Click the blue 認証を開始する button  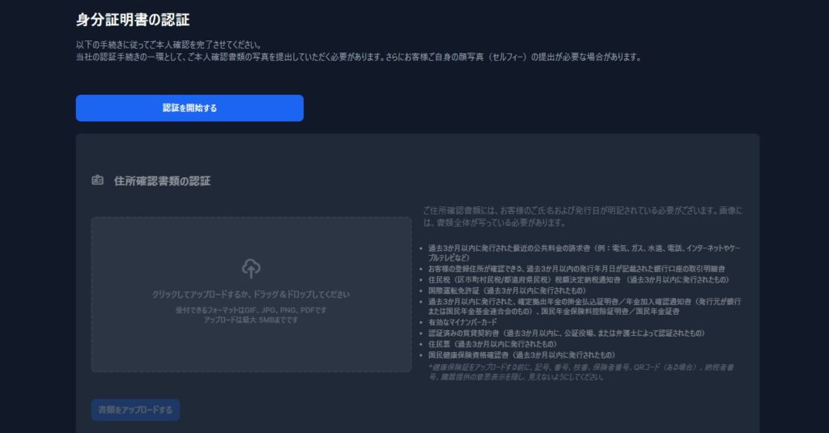189,108
